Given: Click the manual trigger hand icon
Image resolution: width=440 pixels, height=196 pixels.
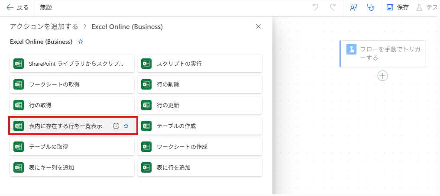Looking at the screenshot, I should click(351, 49).
